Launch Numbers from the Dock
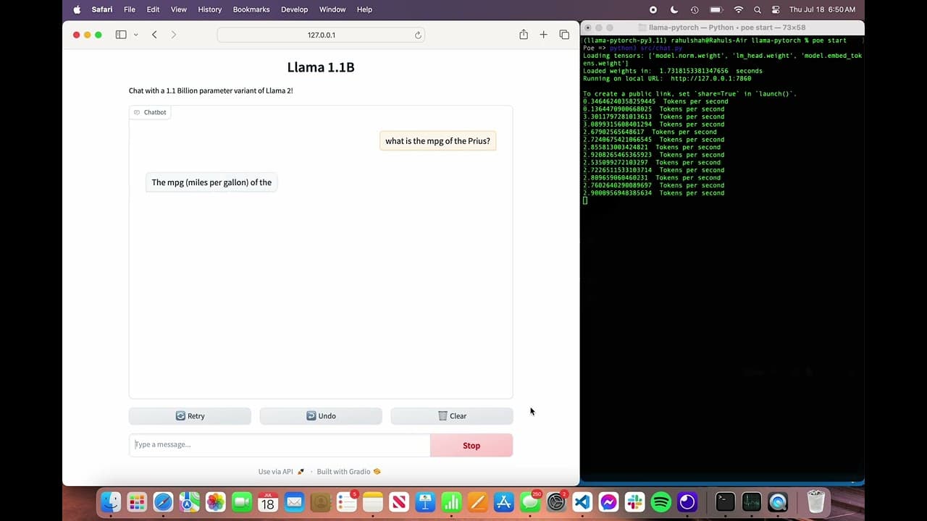The height and width of the screenshot is (521, 927). point(451,501)
